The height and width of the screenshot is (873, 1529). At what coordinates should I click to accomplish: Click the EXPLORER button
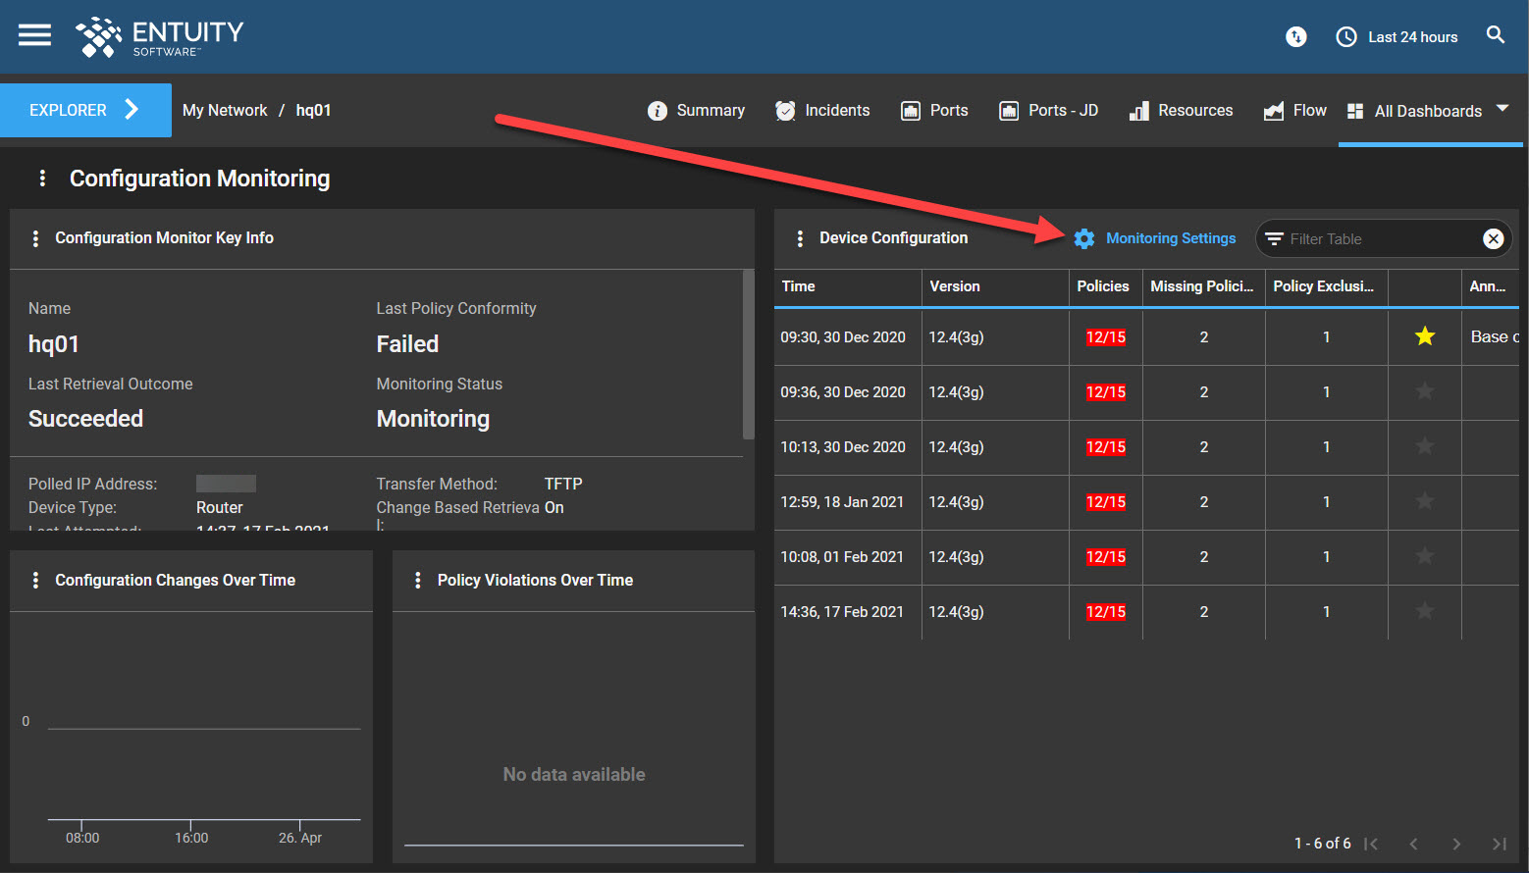[85, 110]
